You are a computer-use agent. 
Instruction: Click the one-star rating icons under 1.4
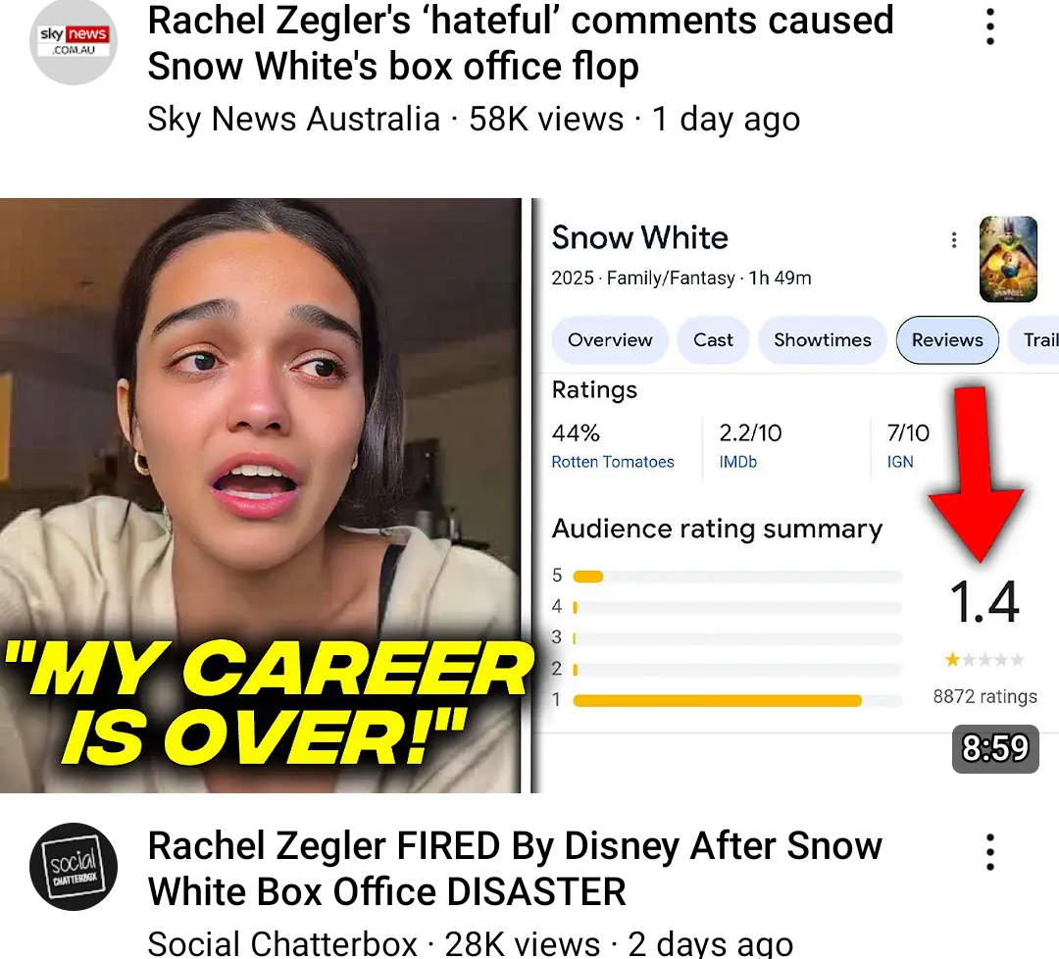point(984,660)
